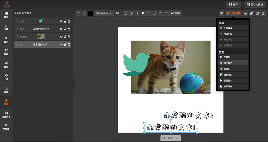Viewport: 268px width, 142px height.
Task: Open the 图标 icons sidebar panel
Action: click(6, 52)
